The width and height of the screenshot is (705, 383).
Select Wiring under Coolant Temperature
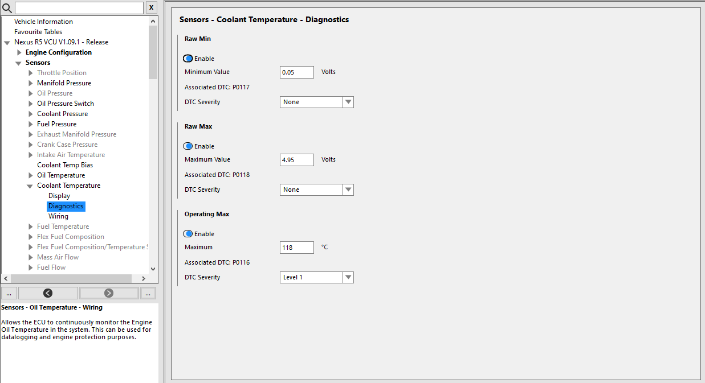[x=58, y=216]
